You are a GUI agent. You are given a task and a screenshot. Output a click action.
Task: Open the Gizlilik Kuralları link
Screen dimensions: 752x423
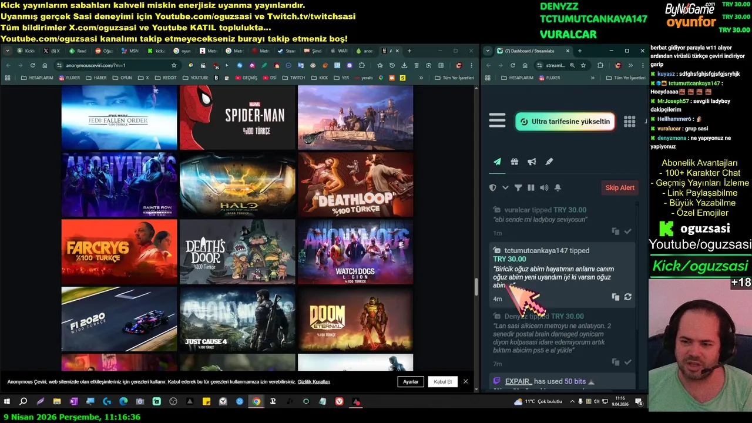[x=314, y=382]
